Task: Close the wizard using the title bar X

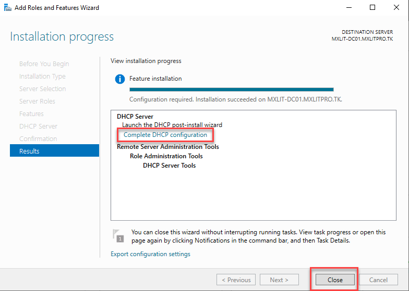Action: point(396,8)
